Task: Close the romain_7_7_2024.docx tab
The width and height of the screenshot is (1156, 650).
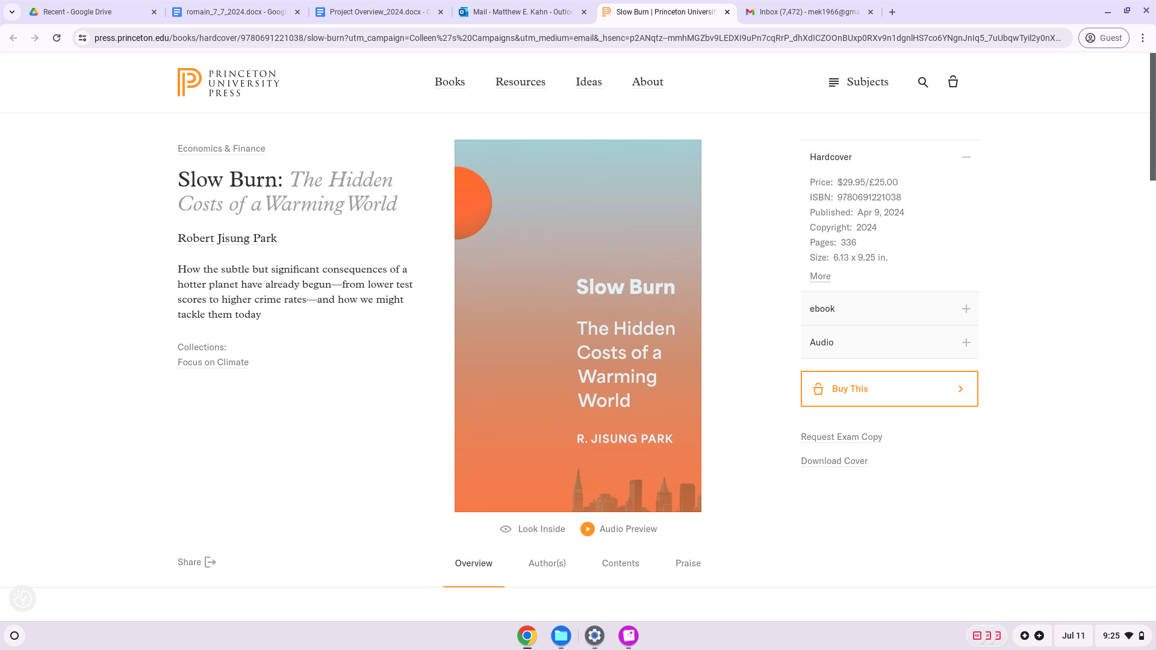Action: click(x=297, y=12)
